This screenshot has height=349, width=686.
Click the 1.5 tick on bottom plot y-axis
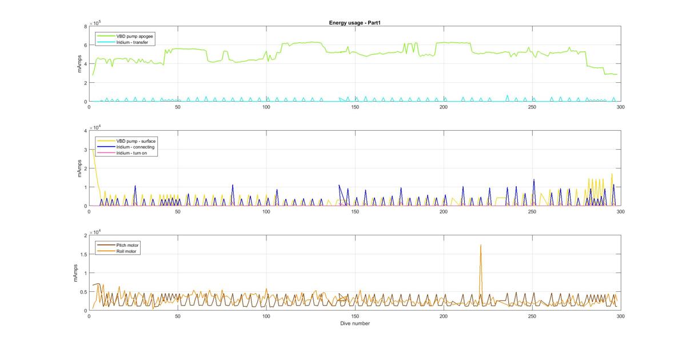[x=83, y=254]
